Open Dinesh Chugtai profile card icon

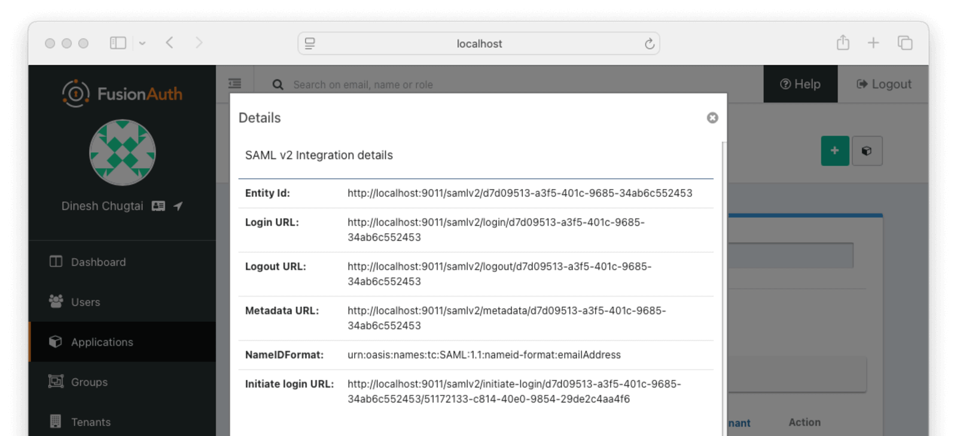(x=159, y=206)
